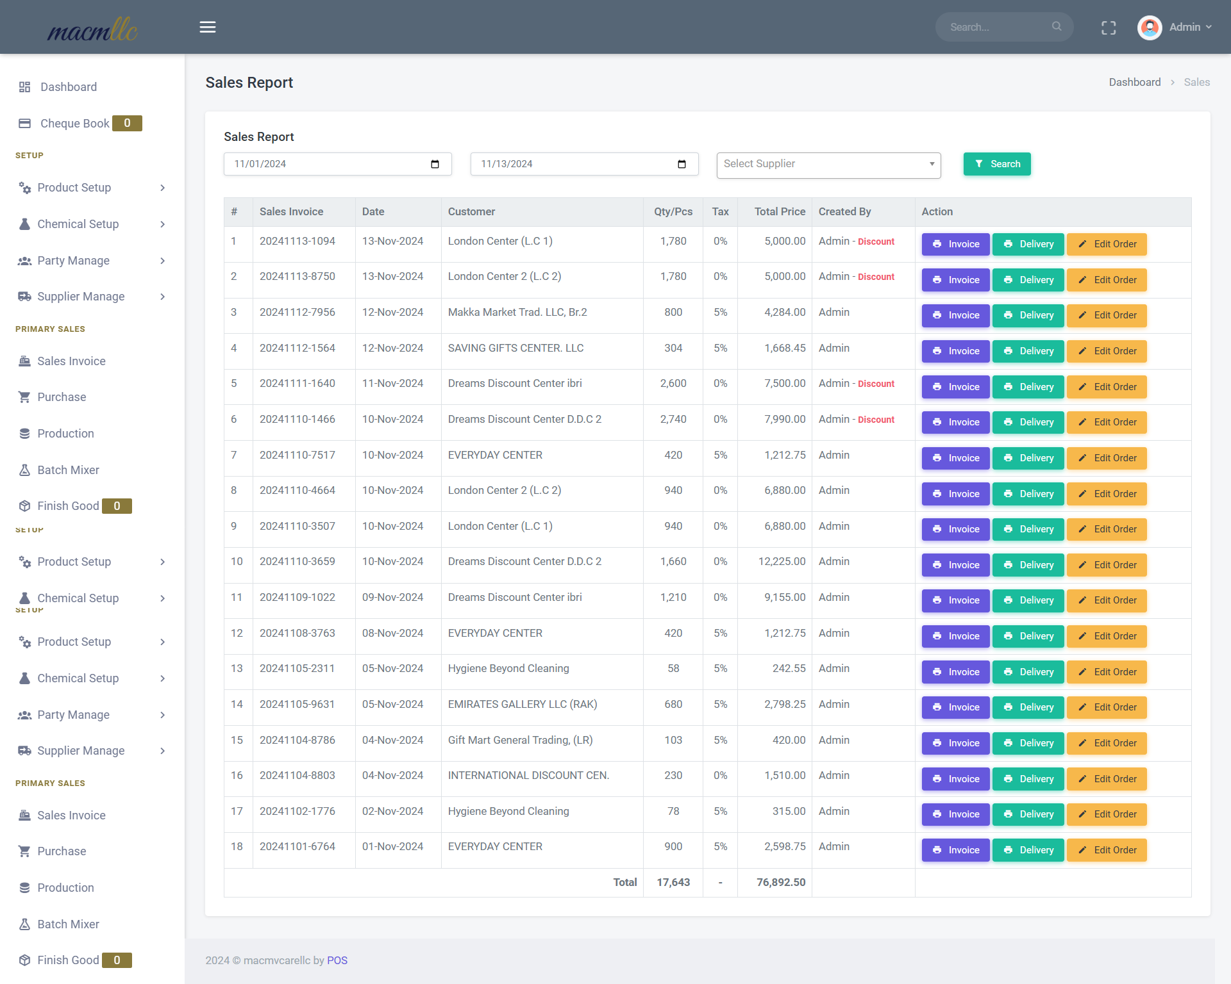Open calendar picker on the 11/01/2024 date field
This screenshot has width=1231, height=984.
435,164
